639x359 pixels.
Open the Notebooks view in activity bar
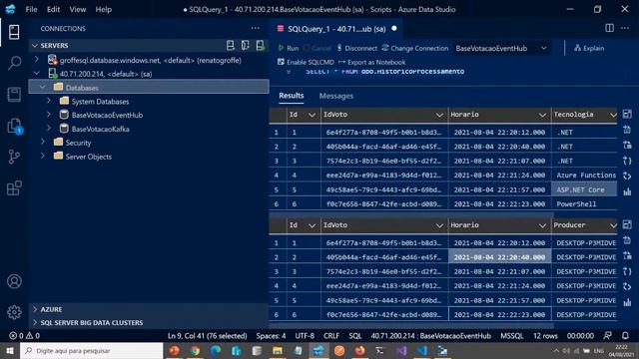(x=14, y=95)
